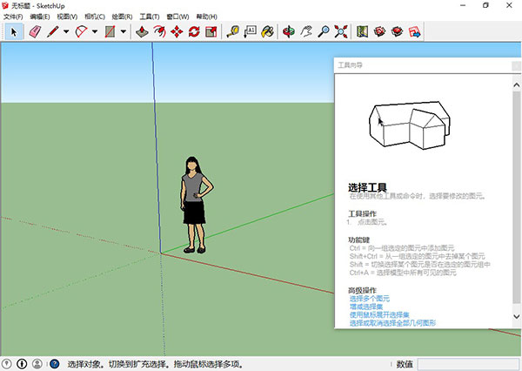This screenshot has width=522, height=371.
Task: Pick the pink Eraser tool
Action: pos(36,32)
